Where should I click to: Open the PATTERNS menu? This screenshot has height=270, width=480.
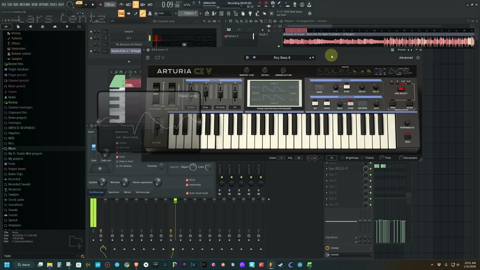25,4
